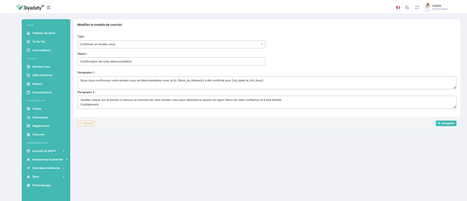Expand Ressources humaines sidebar section
The image size is (467, 201).
click(x=47, y=160)
